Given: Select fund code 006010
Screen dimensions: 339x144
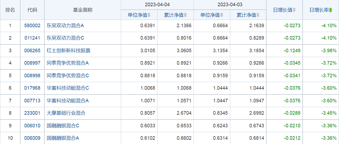Looking at the screenshot, I should click(32, 125).
